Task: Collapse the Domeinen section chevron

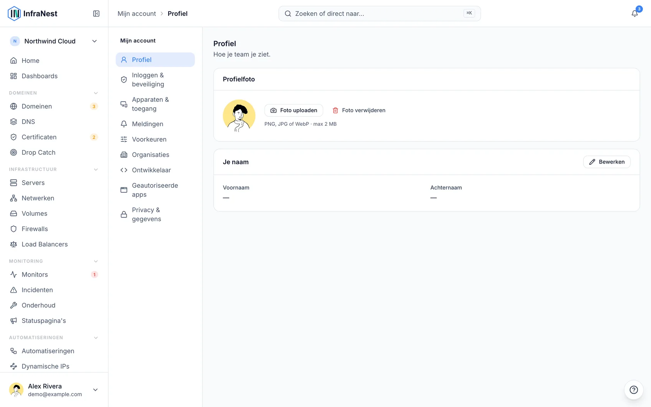Action: point(96,93)
